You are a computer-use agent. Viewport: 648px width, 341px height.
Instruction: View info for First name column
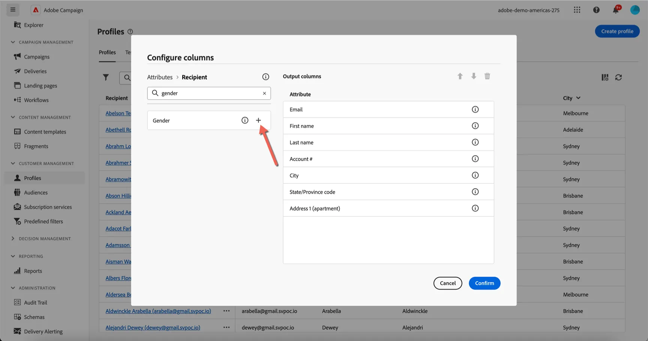(475, 126)
